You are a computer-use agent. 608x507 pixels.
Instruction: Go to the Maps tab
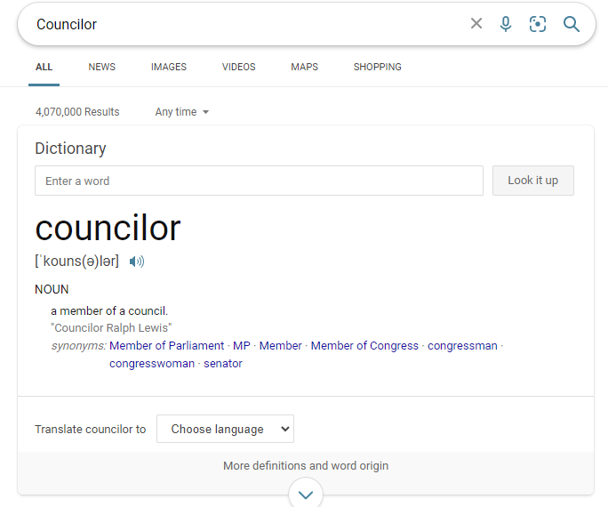tap(304, 67)
